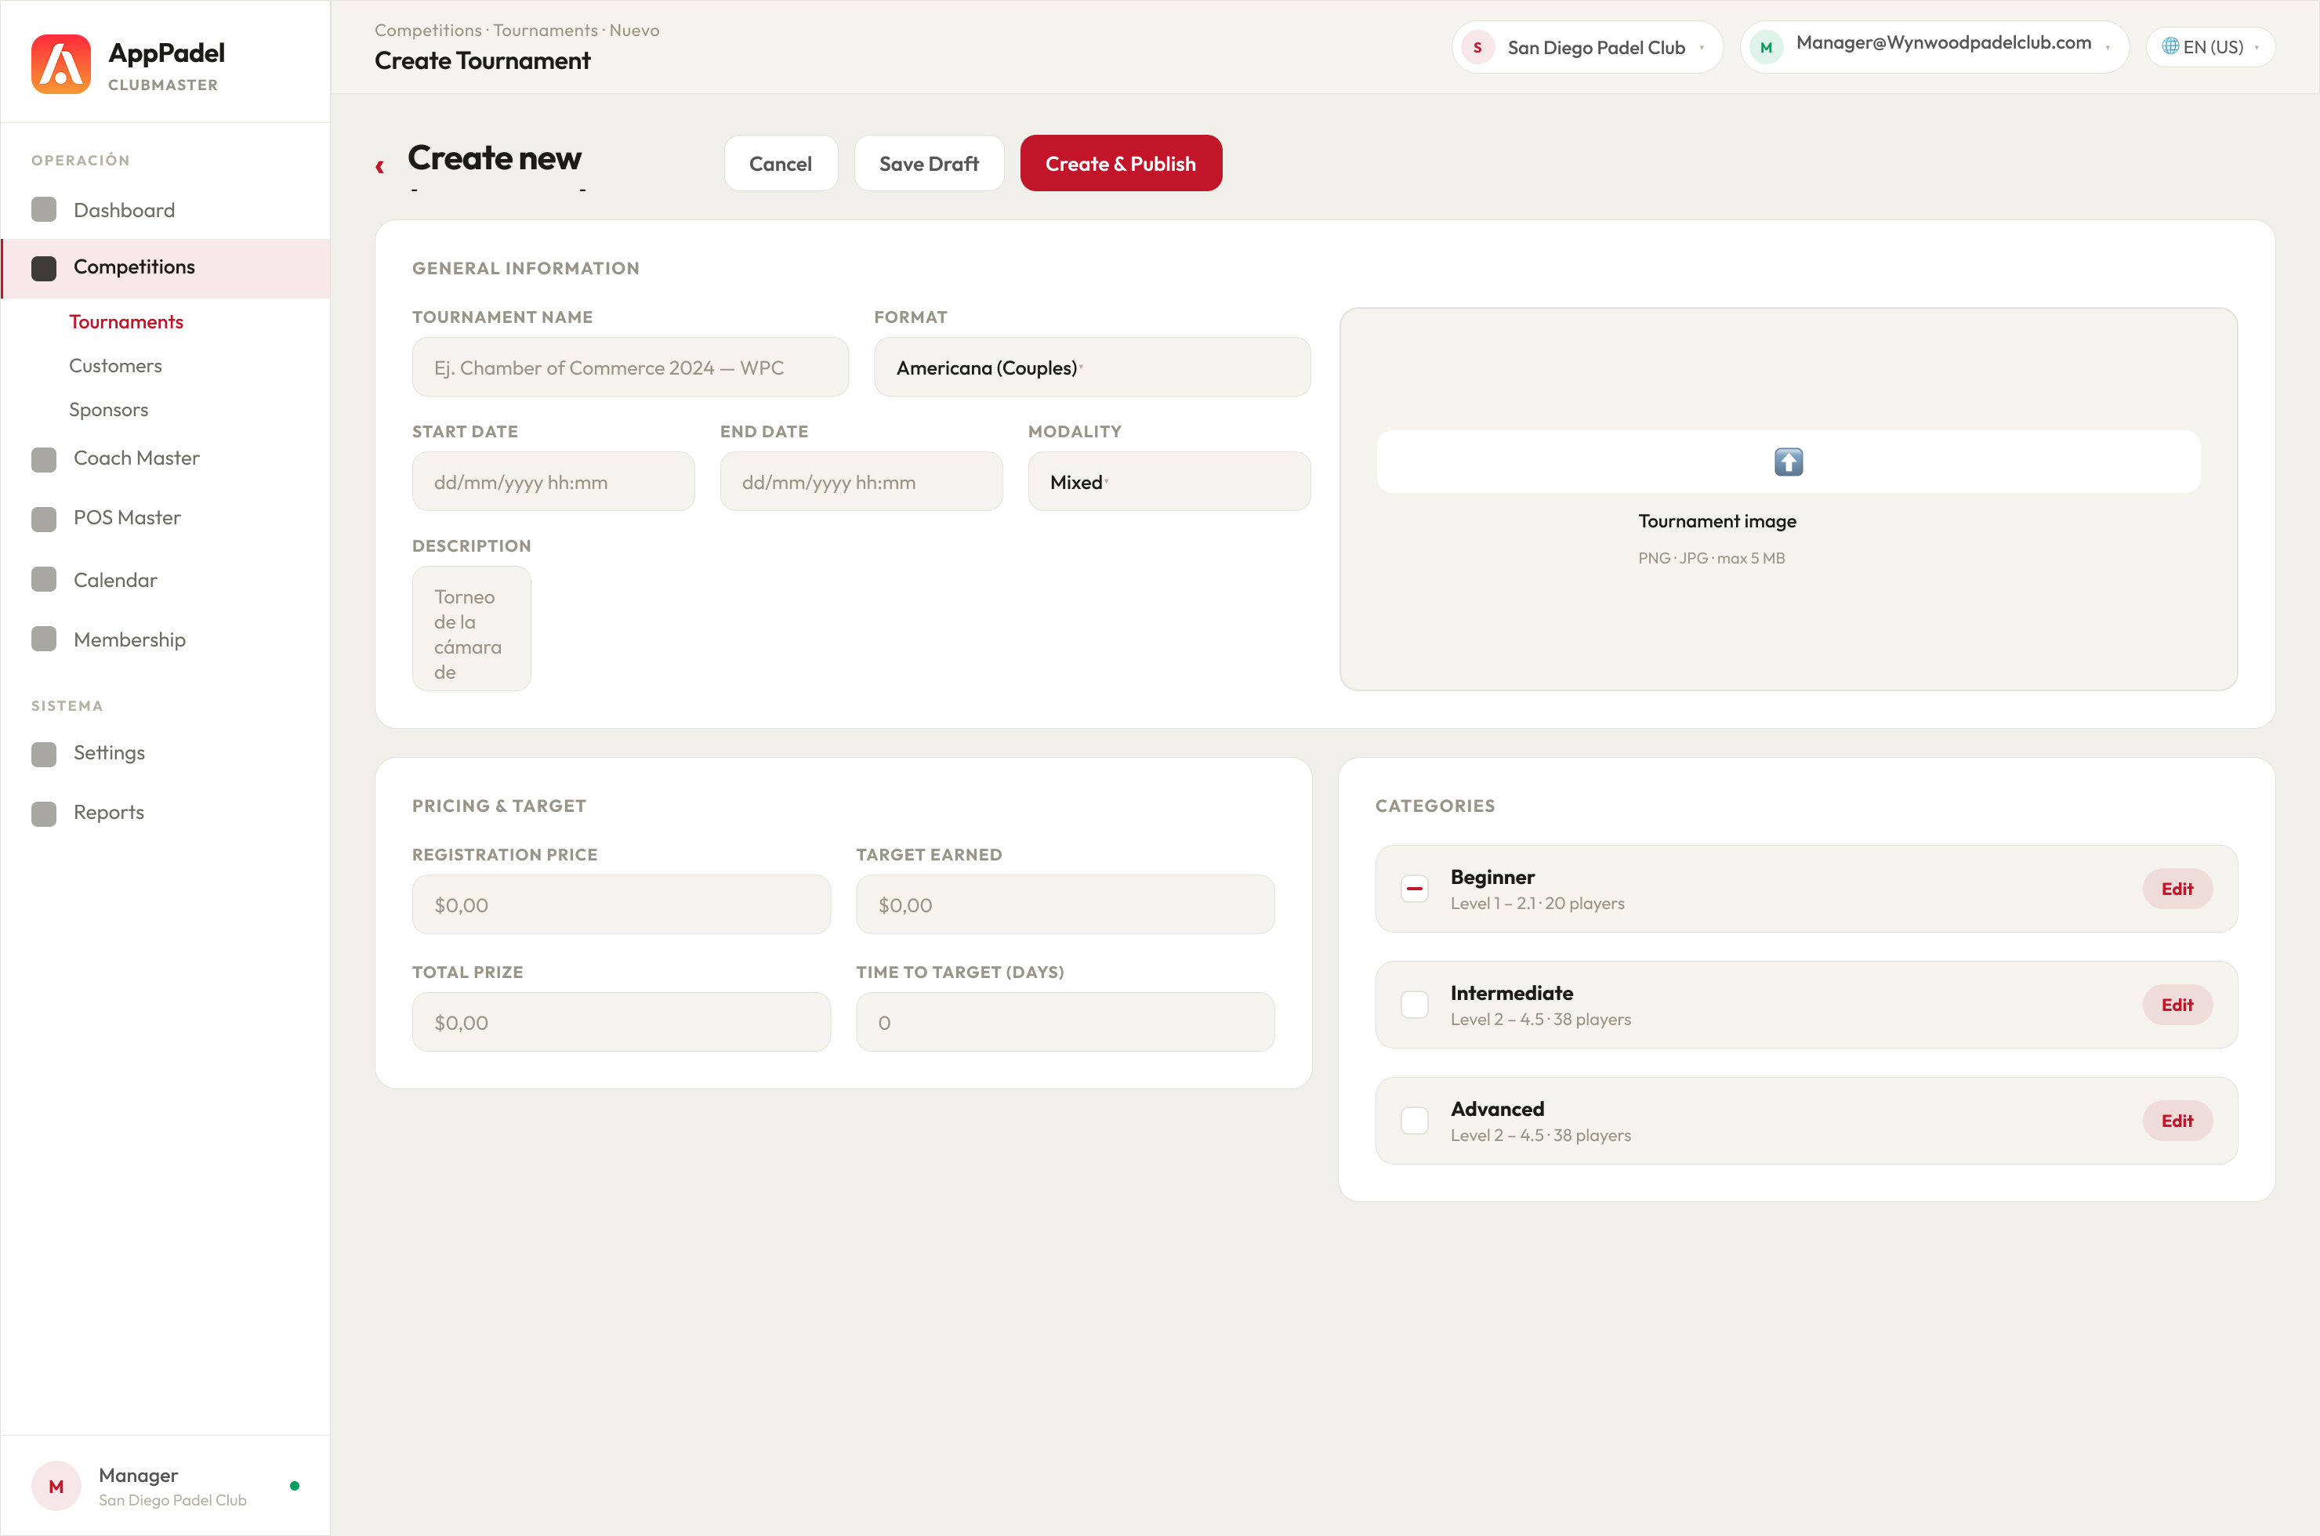Viewport: 2320px width, 1536px height.
Task: Click the Target Earned field
Action: pyautogui.click(x=1065, y=904)
